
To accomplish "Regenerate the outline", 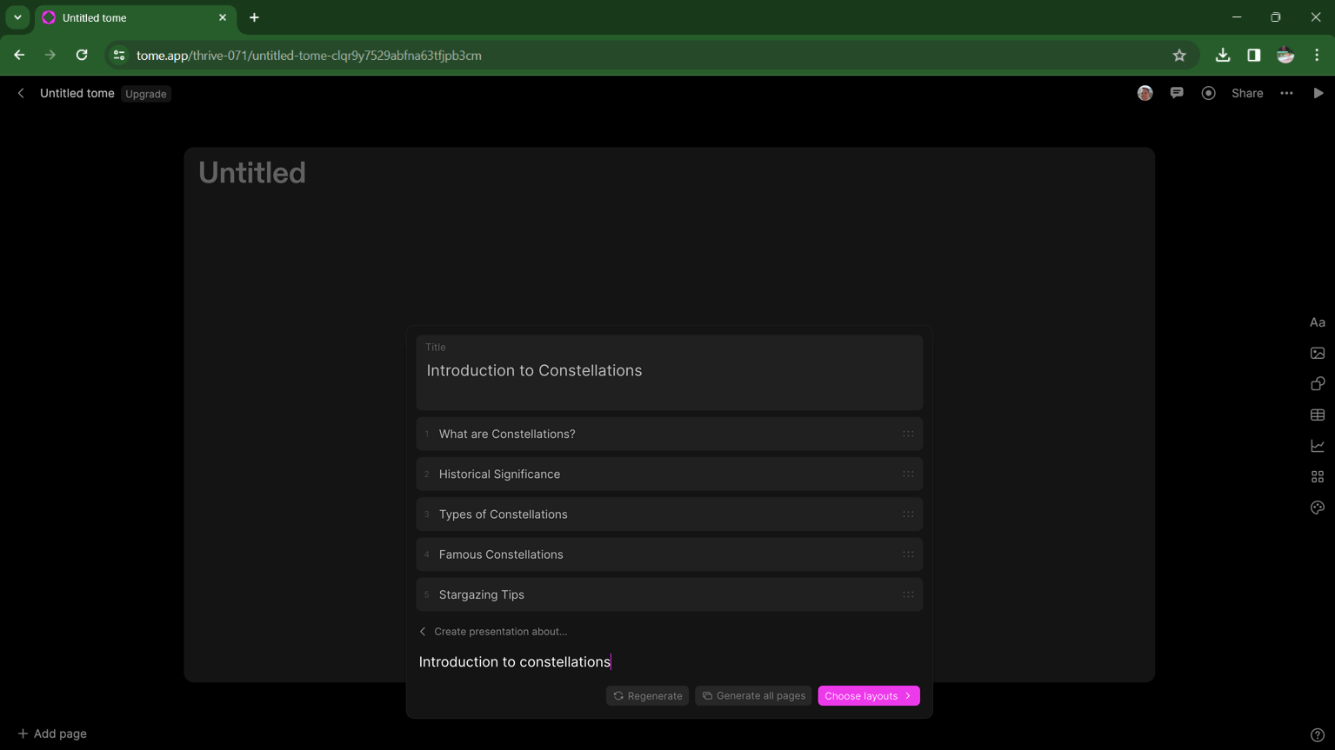I will click(x=647, y=696).
